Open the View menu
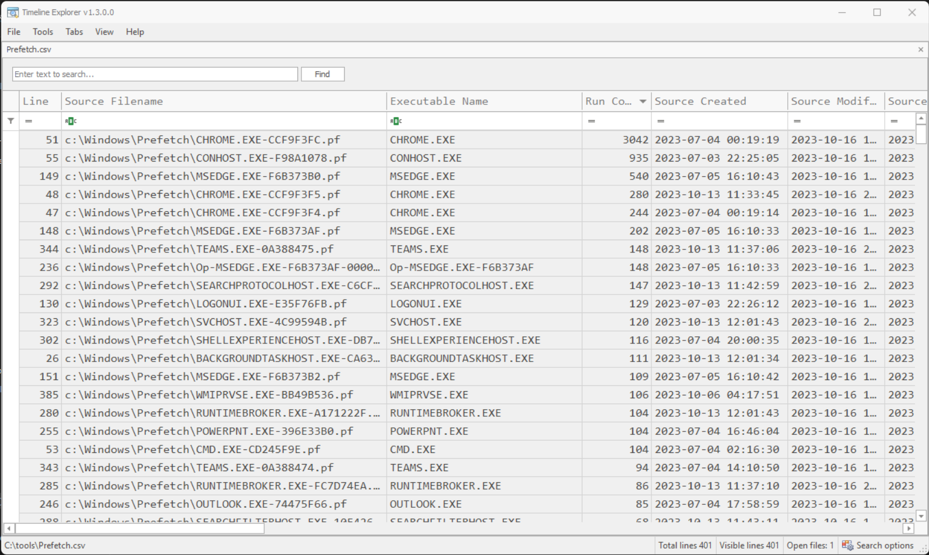The image size is (929, 555). [104, 31]
